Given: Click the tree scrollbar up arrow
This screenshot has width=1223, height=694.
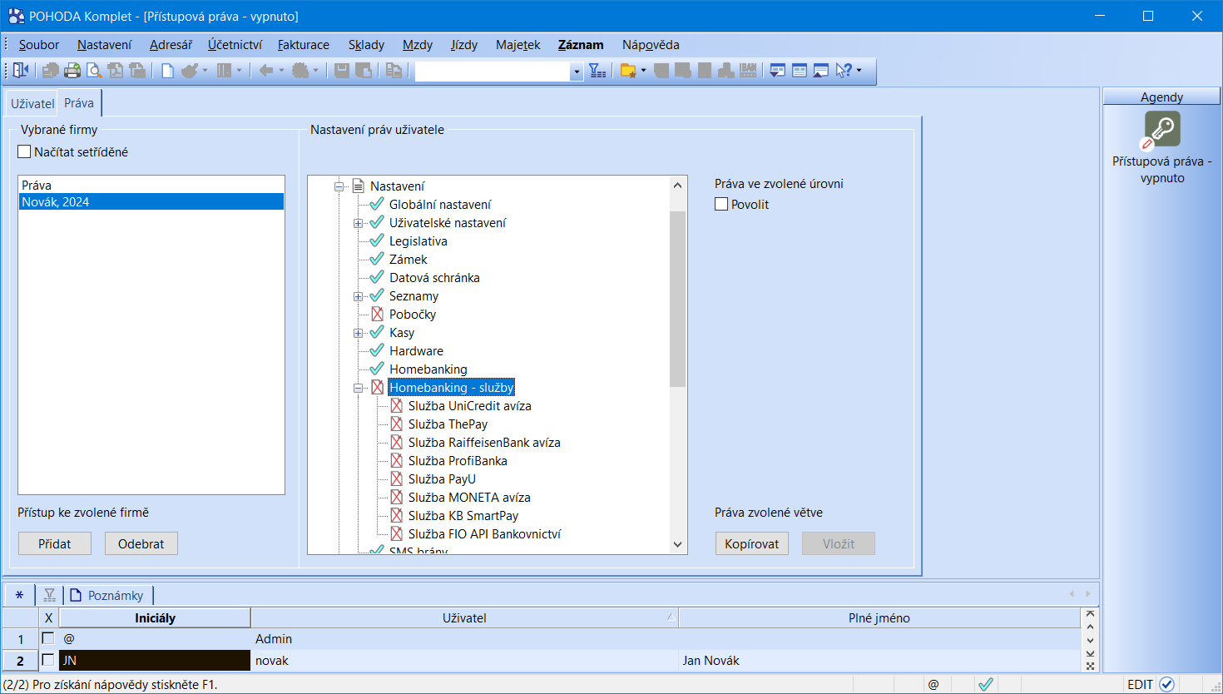Looking at the screenshot, I should click(678, 186).
